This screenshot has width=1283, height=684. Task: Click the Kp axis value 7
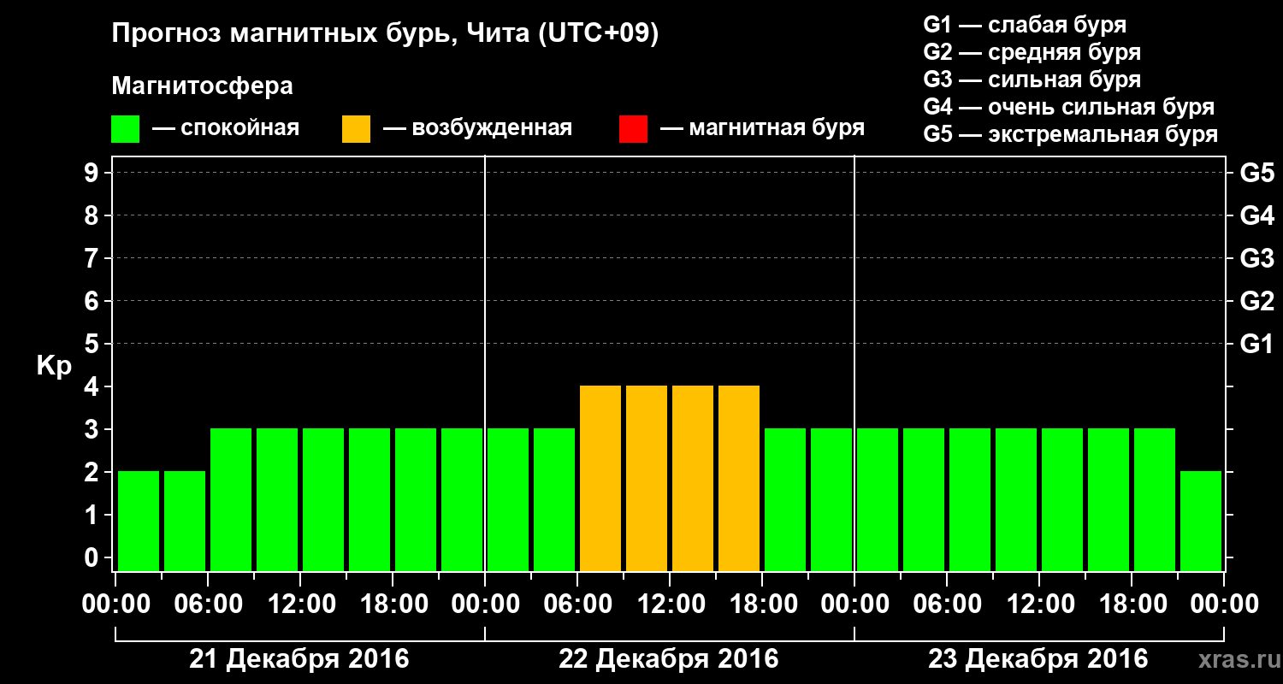[93, 258]
